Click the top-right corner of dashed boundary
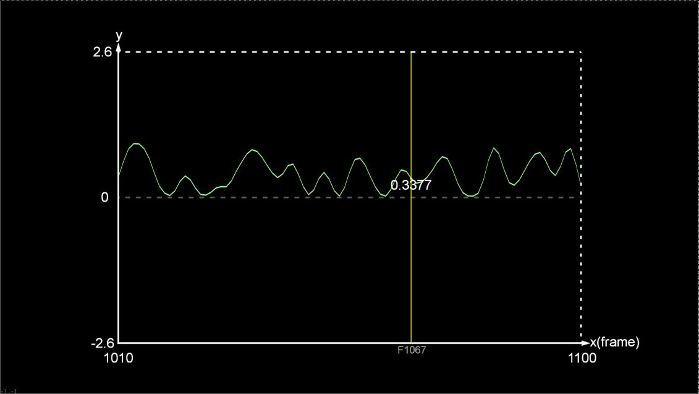Screen dimensions: 699x394 [x=581, y=53]
